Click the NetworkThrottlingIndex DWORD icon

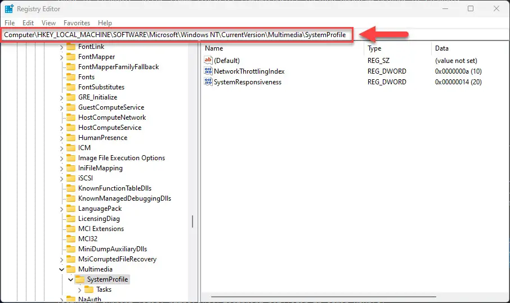click(208, 71)
